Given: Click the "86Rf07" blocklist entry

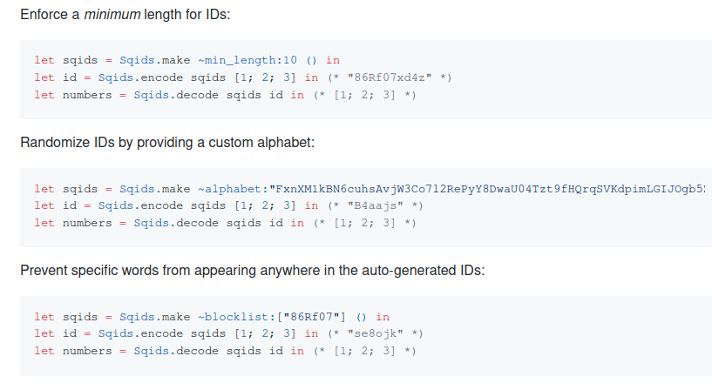Looking at the screenshot, I should [311, 317].
